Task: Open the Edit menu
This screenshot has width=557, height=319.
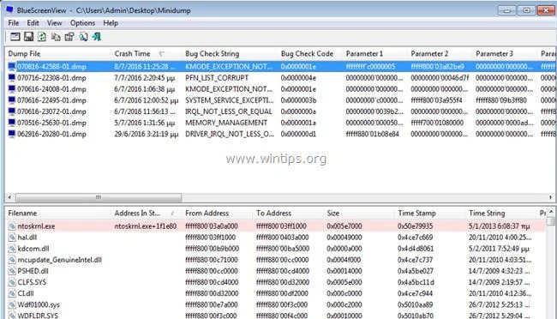Action: (33, 23)
